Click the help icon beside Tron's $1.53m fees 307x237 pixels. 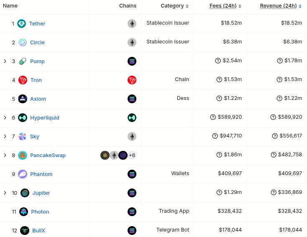219,79
